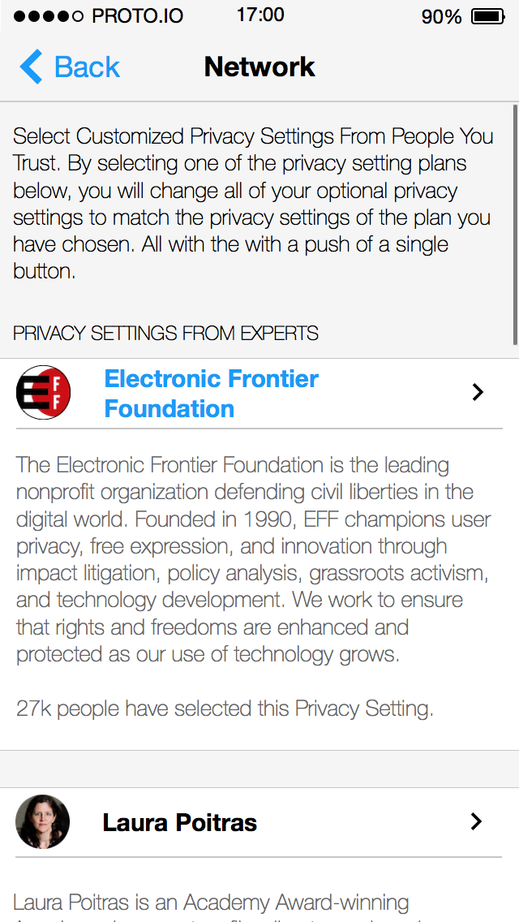Open the Electronic Frontier Foundation logo icon
The width and height of the screenshot is (519, 922).
tap(43, 392)
